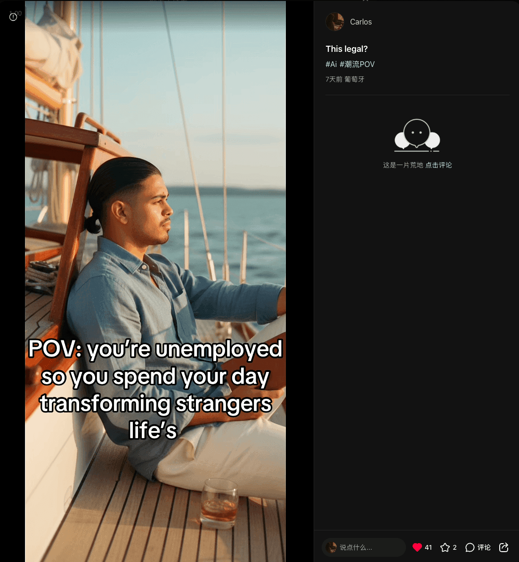This screenshot has height=562, width=519.
Task: Click the '7天前 葡萄牙' timestamp text
Action: tap(345, 79)
